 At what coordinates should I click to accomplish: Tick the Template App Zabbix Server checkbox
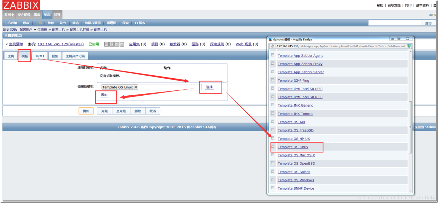(x=273, y=72)
